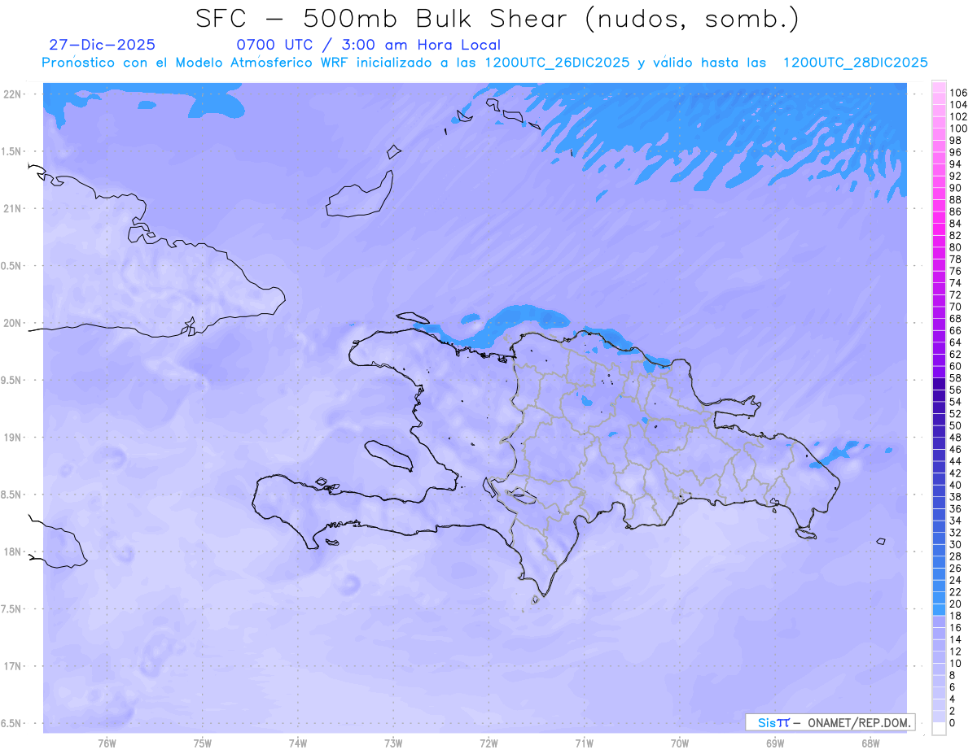The height and width of the screenshot is (754, 977).
Task: Click the '71W' longitude label
Action: click(x=584, y=743)
